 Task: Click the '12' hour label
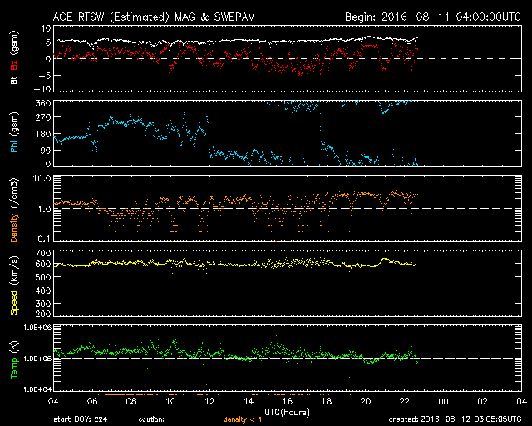(x=209, y=402)
